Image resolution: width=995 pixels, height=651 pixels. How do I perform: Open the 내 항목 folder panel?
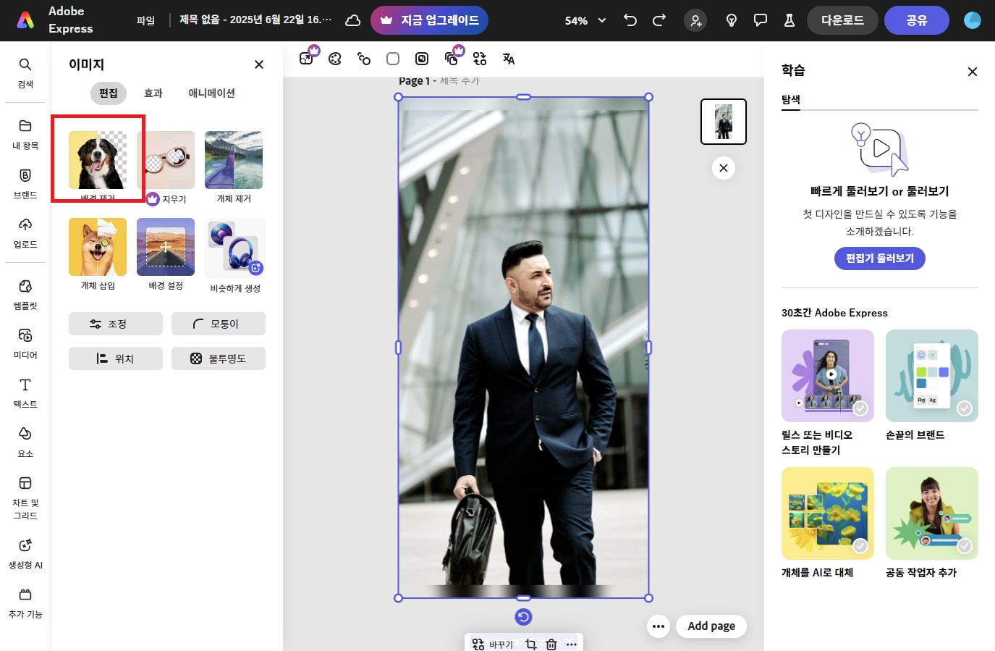coord(25,135)
